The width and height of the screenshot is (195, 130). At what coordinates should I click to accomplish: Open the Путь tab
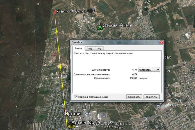point(89,48)
